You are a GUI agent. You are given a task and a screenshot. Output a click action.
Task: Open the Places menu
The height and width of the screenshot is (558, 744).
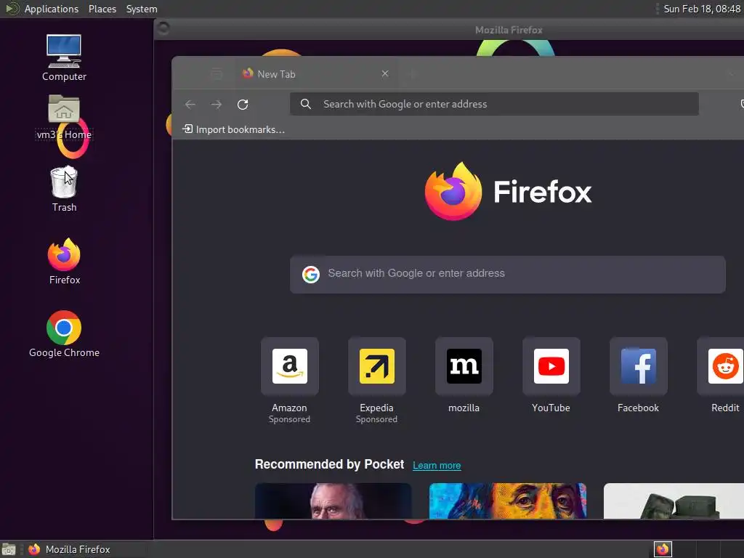[x=102, y=9]
